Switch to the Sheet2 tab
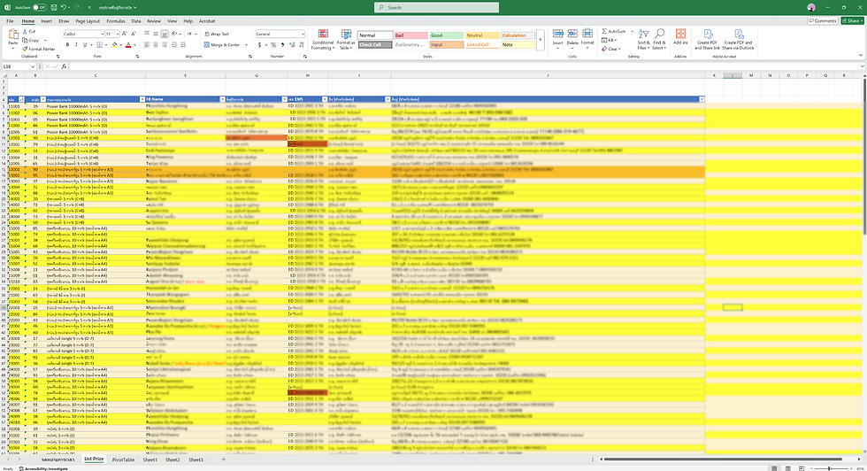This screenshot has height=471, width=867. coord(173,459)
